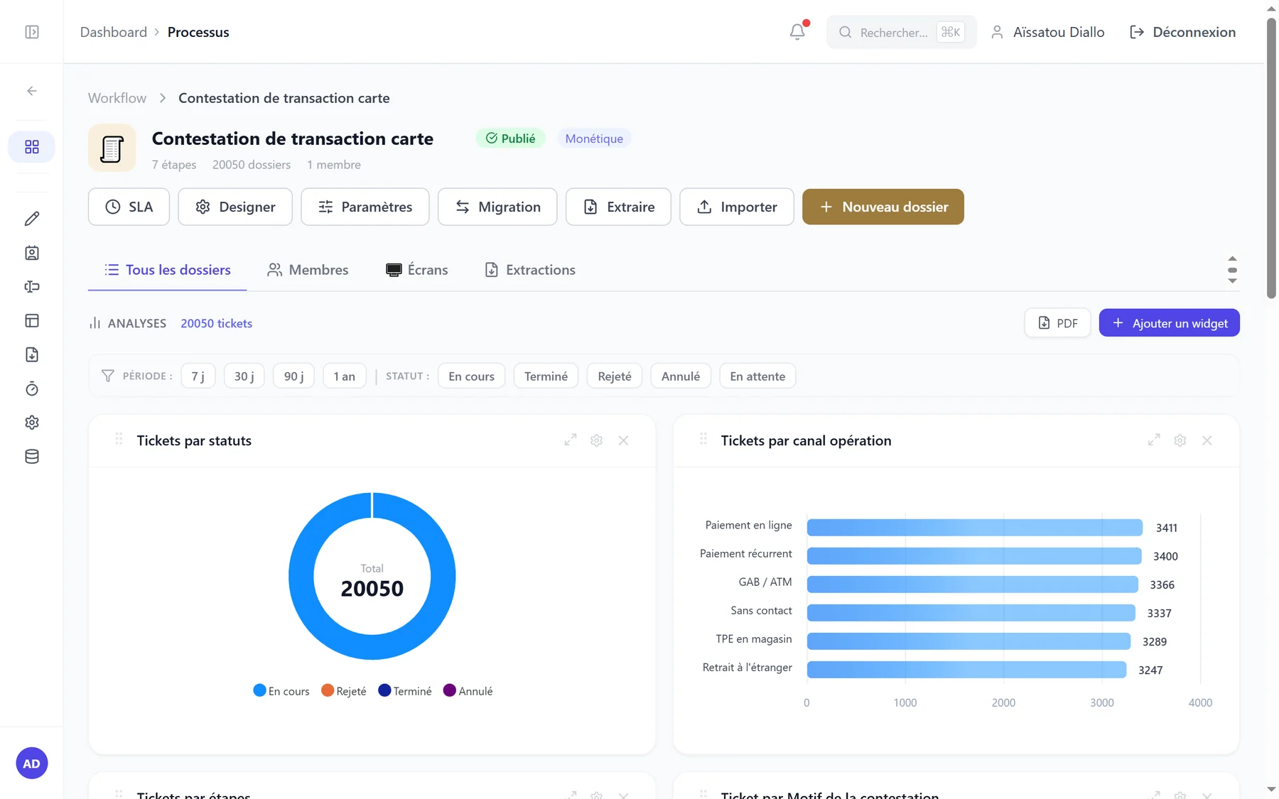Toggle the Terminé status filter

pyautogui.click(x=546, y=376)
